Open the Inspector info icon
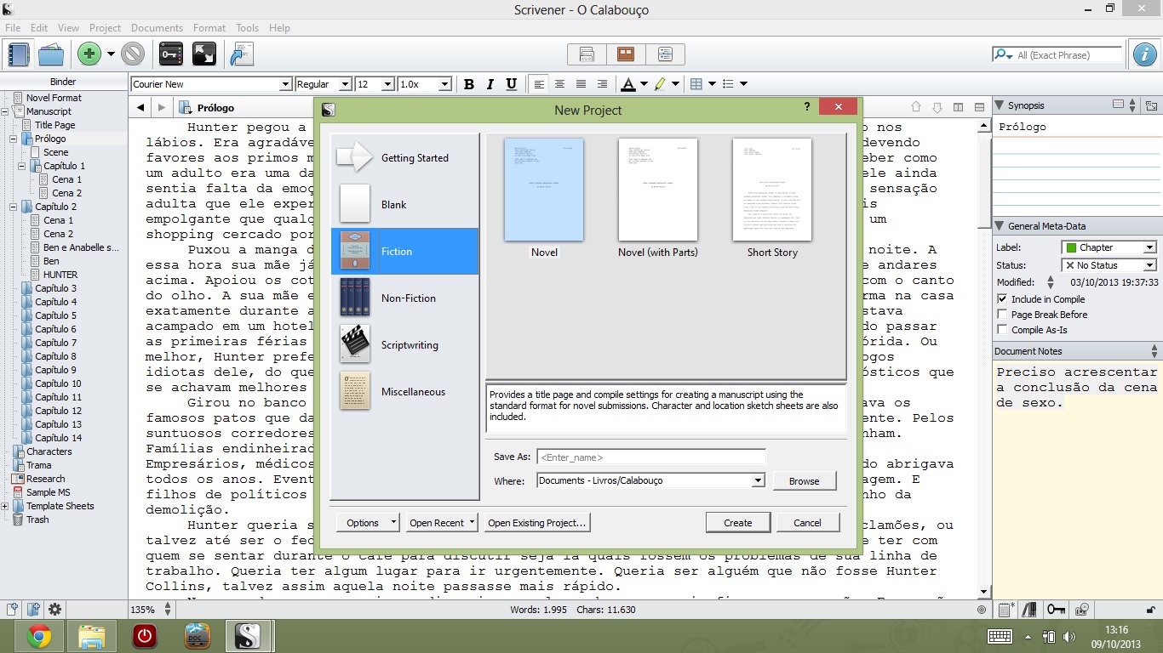The height and width of the screenshot is (653, 1163). 1144,54
